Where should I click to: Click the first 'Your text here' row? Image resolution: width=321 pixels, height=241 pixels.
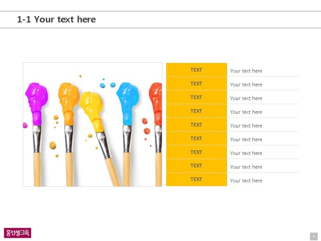coord(262,71)
